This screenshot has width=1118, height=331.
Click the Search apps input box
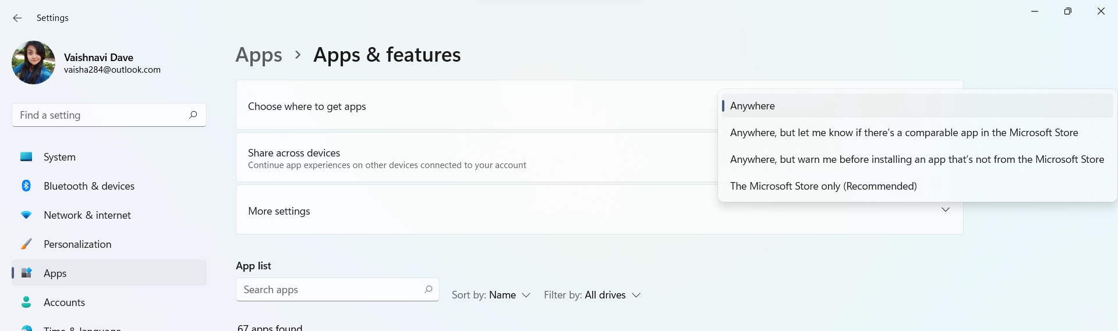click(x=329, y=290)
